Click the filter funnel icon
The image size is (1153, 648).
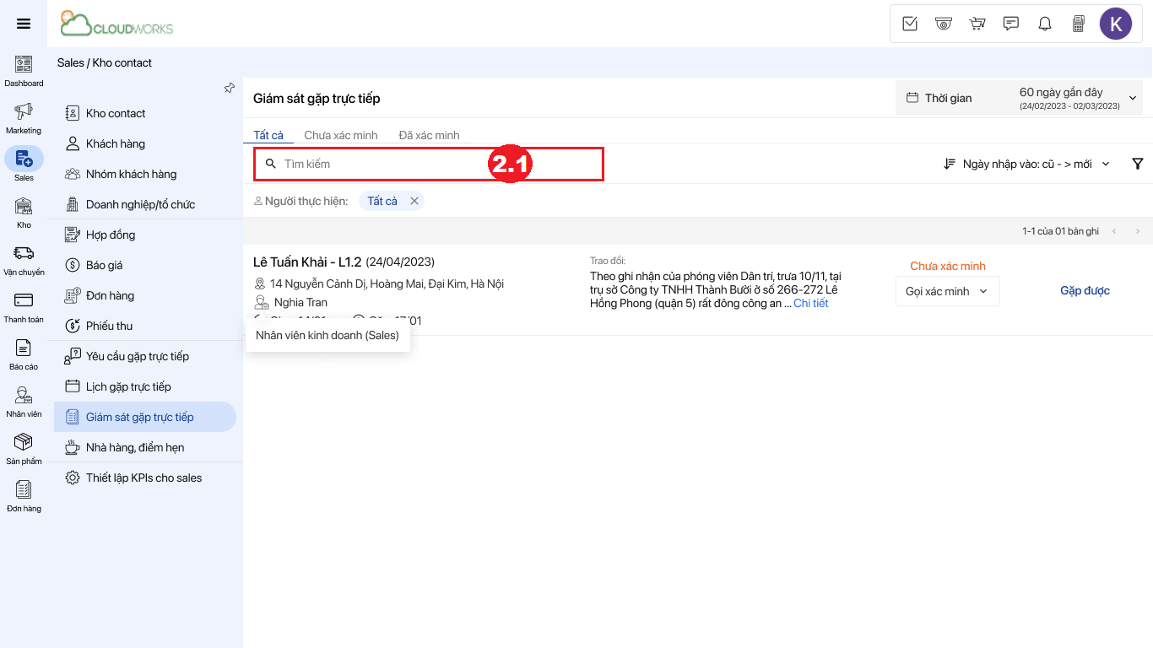pyautogui.click(x=1137, y=164)
